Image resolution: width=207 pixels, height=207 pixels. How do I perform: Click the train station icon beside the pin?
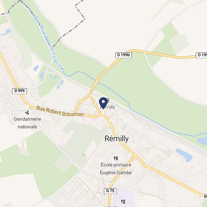pos(108,100)
